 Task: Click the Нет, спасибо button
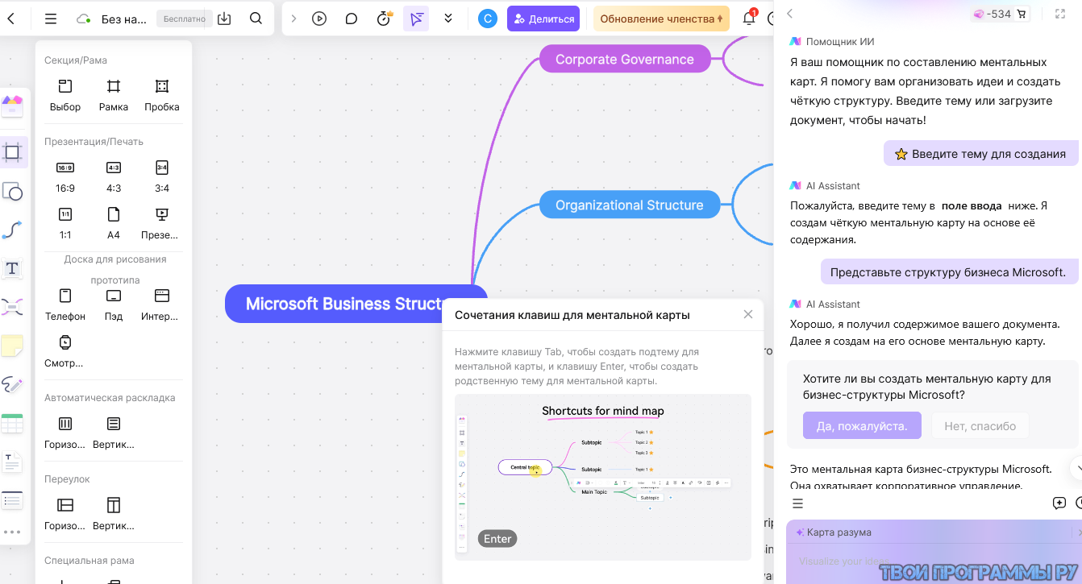[x=980, y=425]
